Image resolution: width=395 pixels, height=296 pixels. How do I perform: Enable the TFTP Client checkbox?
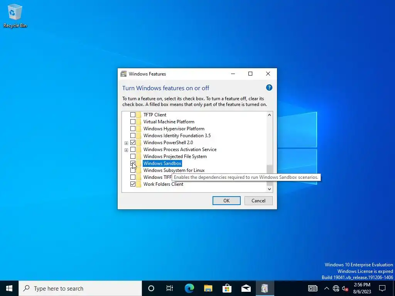133,115
